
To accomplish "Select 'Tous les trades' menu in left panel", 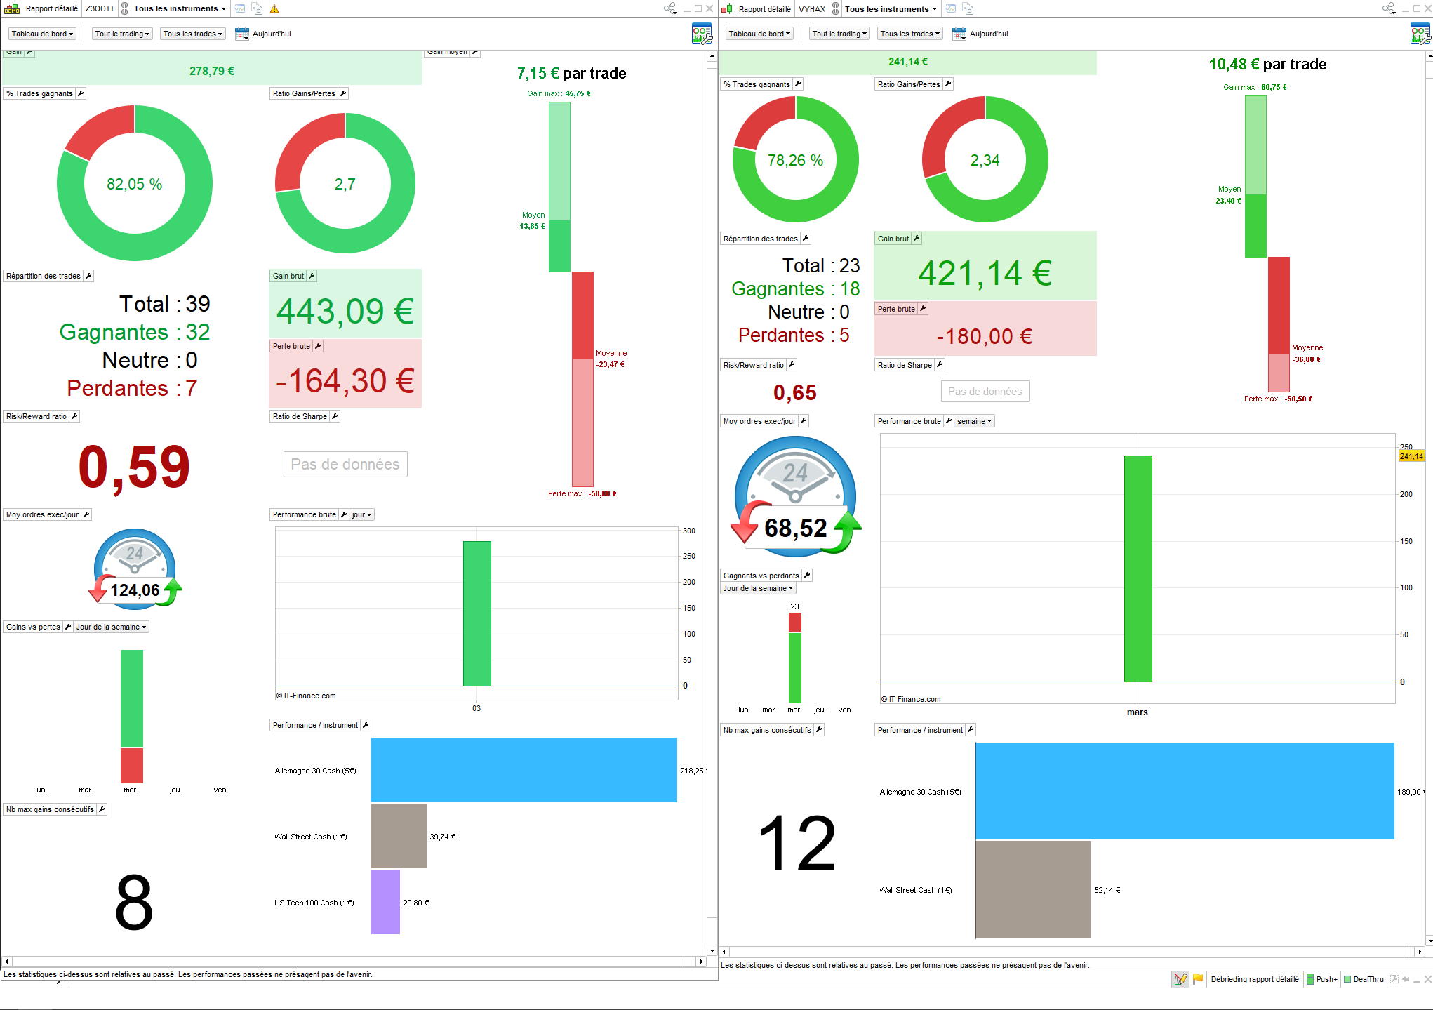I will coord(192,34).
